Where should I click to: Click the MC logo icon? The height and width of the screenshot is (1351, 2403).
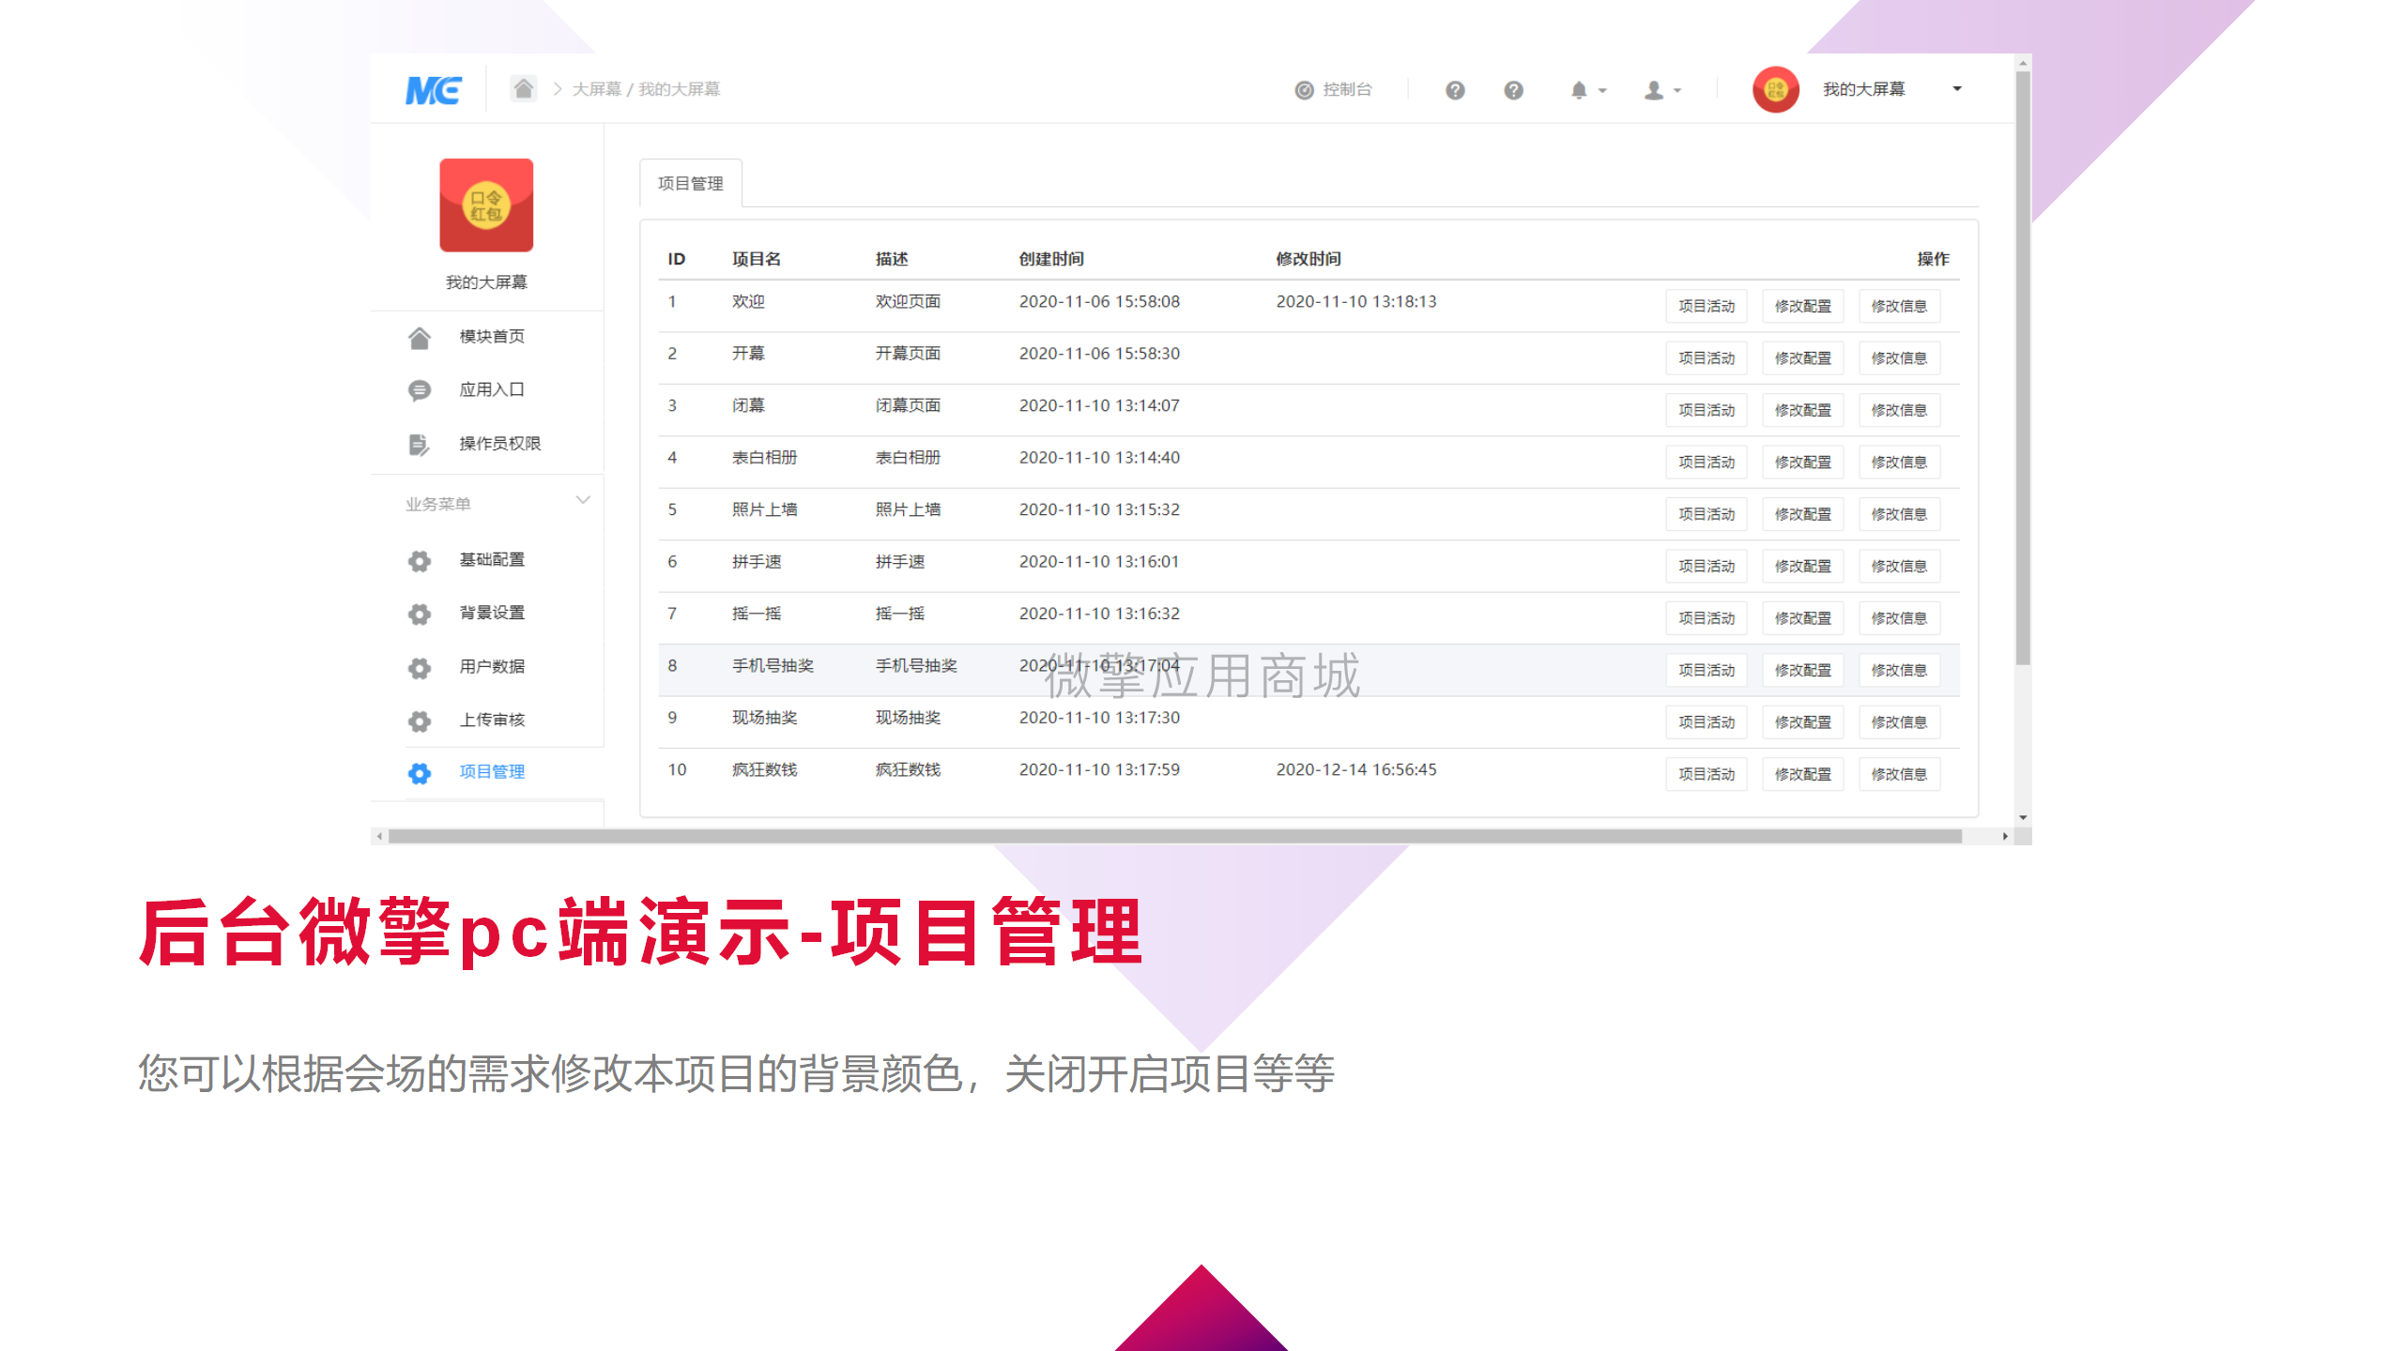[x=433, y=90]
